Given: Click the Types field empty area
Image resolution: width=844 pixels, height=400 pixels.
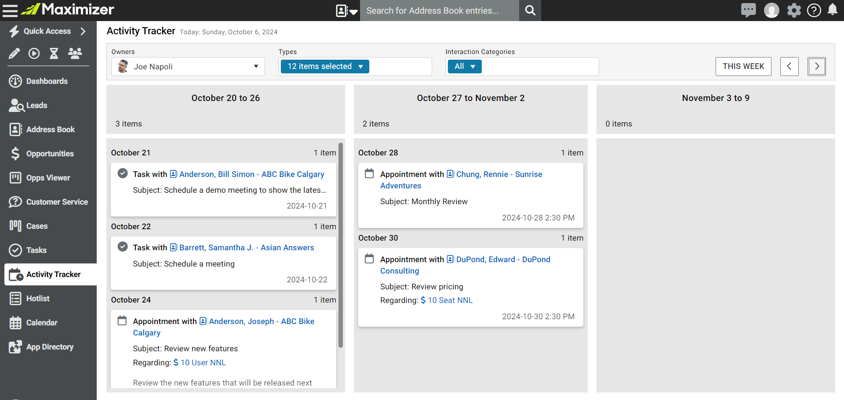Looking at the screenshot, I should point(400,67).
